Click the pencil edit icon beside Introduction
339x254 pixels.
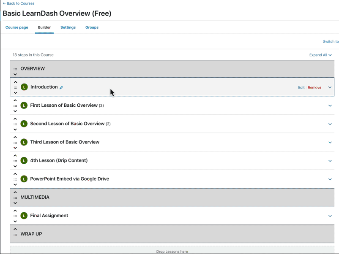click(x=61, y=87)
